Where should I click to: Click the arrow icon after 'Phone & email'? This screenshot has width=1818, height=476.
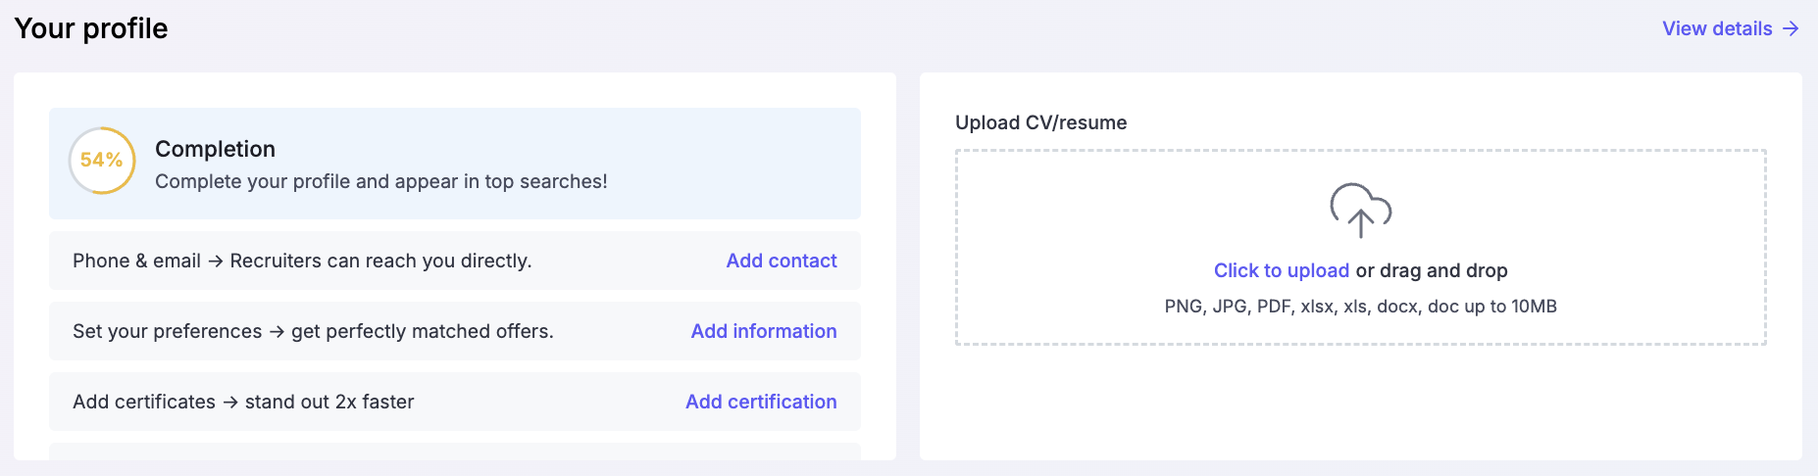point(216,262)
